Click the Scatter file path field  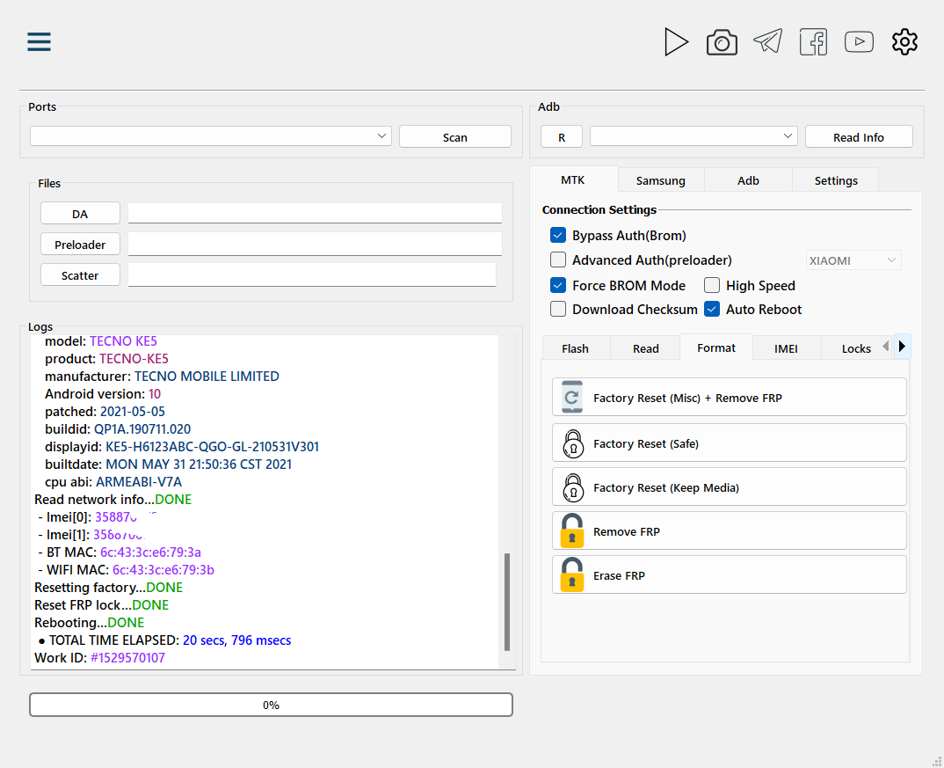(312, 275)
